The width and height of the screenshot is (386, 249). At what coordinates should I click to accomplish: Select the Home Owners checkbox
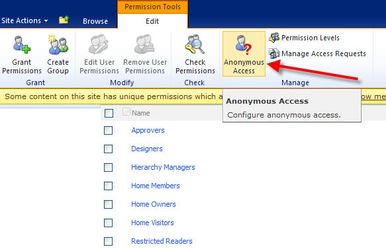pyautogui.click(x=109, y=204)
